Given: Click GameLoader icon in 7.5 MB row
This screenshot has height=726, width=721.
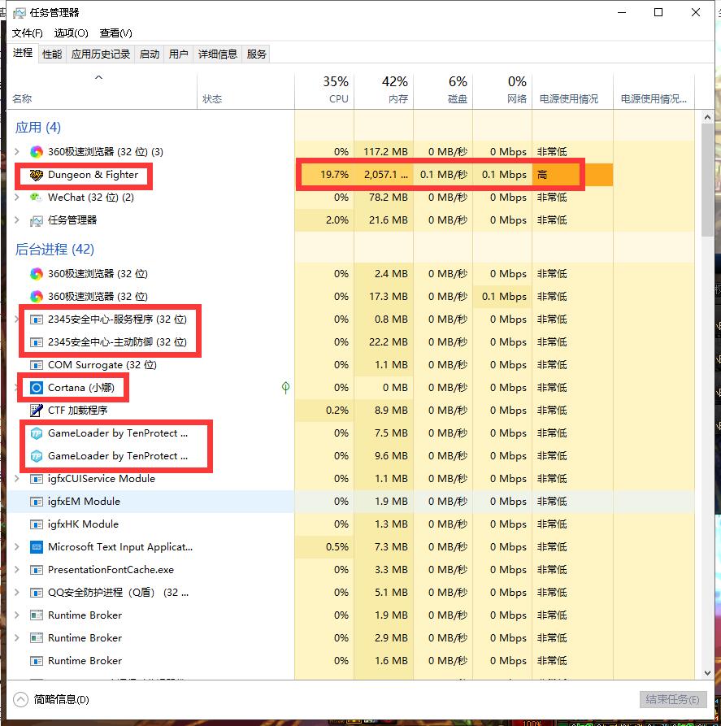Looking at the screenshot, I should click(36, 433).
